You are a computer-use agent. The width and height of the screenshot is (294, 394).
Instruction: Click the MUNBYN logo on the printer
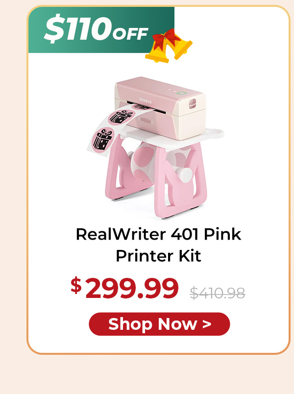pyautogui.click(x=146, y=101)
